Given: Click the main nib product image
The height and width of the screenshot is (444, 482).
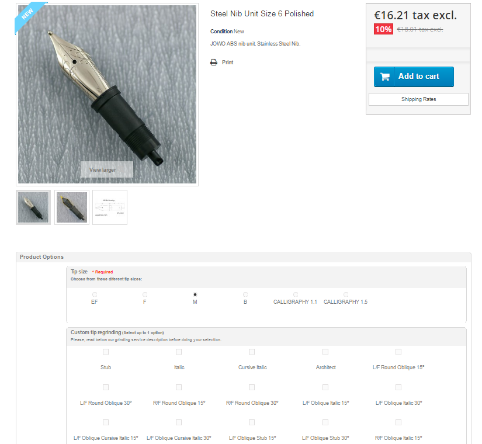Looking at the screenshot, I should click(107, 95).
